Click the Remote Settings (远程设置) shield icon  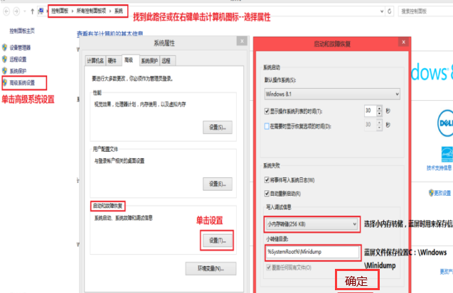(x=5, y=60)
